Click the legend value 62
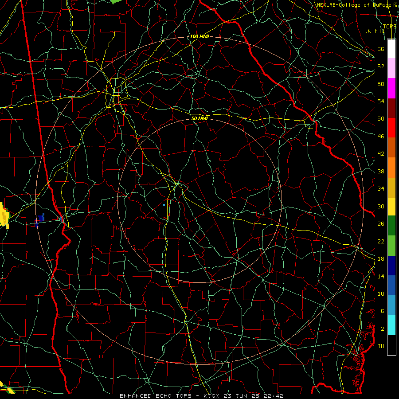This screenshot has height=399, width=399. click(x=381, y=66)
